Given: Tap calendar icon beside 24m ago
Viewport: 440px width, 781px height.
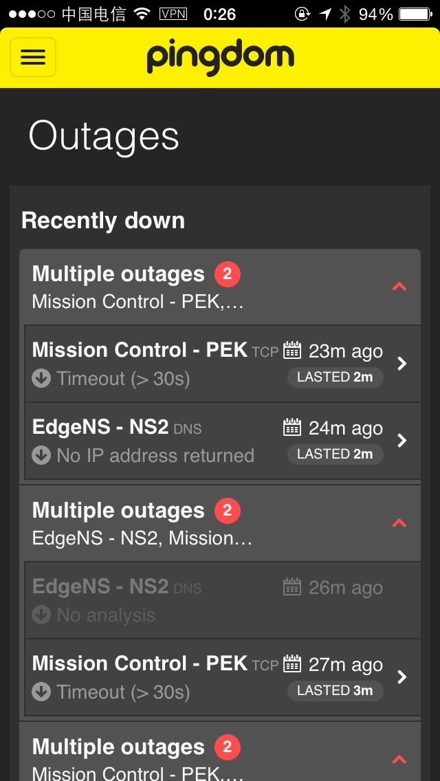Looking at the screenshot, I should [x=292, y=428].
